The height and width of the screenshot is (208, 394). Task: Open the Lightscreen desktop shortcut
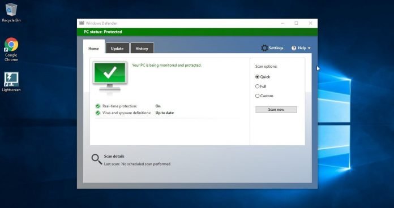[x=11, y=82]
